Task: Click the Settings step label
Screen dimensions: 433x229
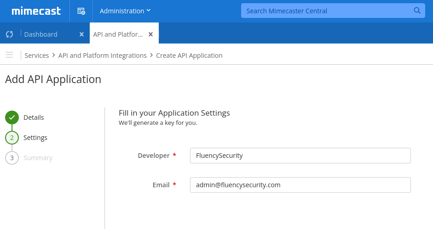Action: [35, 138]
